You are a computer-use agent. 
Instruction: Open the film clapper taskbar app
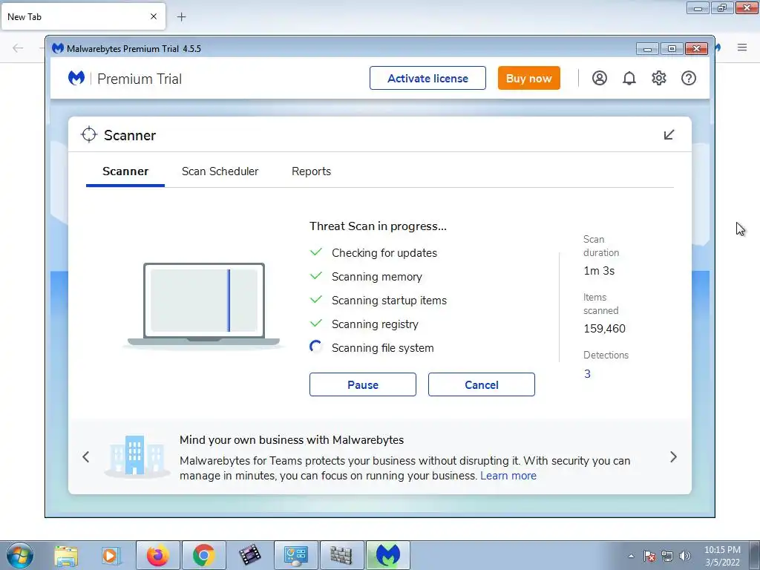click(x=249, y=555)
